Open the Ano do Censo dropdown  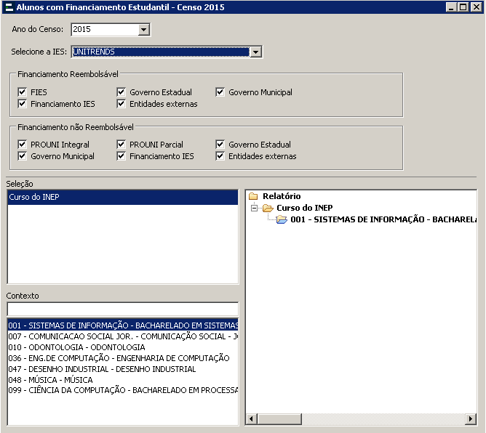tap(143, 30)
